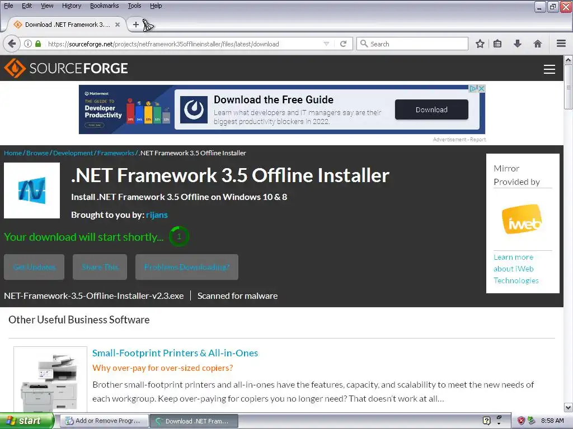The width and height of the screenshot is (573, 429).
Task: Close the advertisement with X icon
Action: [x=482, y=88]
